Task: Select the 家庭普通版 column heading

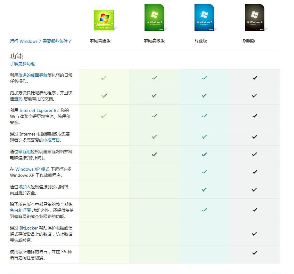Action: click(x=100, y=41)
